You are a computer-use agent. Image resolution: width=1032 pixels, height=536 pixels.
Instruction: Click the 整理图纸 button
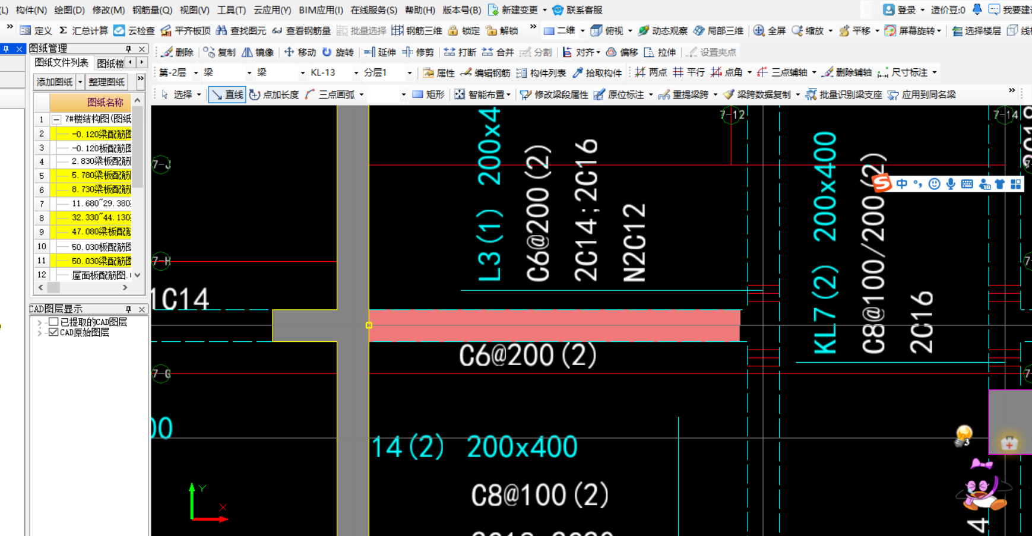tap(106, 82)
